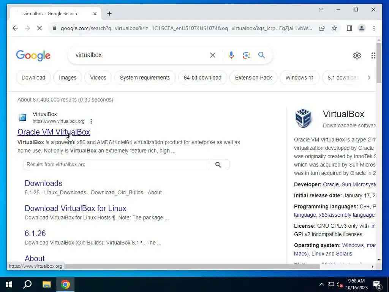Click the VirtualBox cube logo in knowledge panel

303,118
